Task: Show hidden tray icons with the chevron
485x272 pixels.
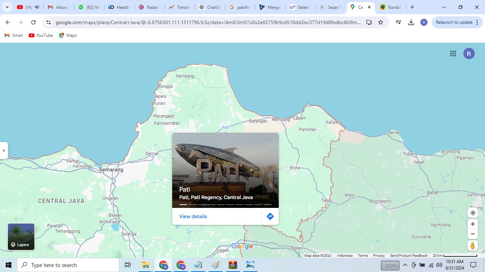Action: (405, 265)
